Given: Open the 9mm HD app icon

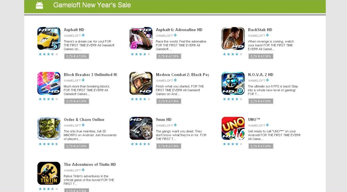Looking at the screenshot, I should pyautogui.click(x=141, y=128).
